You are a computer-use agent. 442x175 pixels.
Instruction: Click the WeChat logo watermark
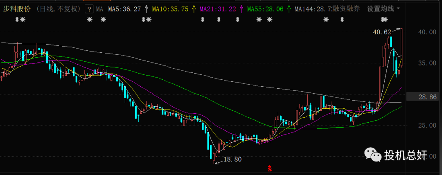pos(372,155)
